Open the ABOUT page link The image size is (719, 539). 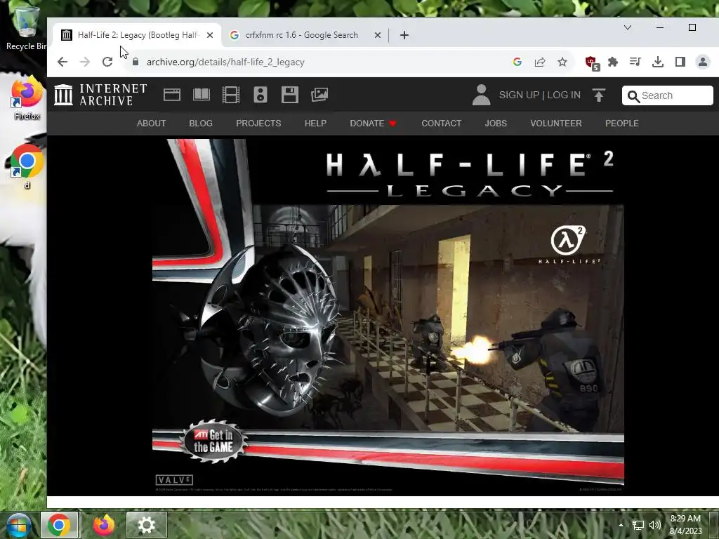[152, 124]
